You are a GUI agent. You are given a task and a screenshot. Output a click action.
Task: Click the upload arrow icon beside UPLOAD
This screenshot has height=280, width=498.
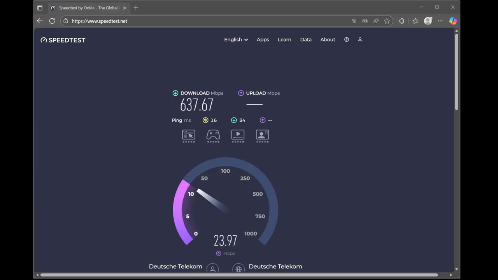(241, 93)
